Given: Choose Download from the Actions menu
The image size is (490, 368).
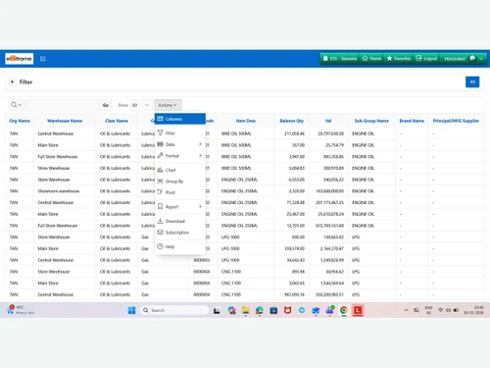Looking at the screenshot, I should tap(180, 221).
